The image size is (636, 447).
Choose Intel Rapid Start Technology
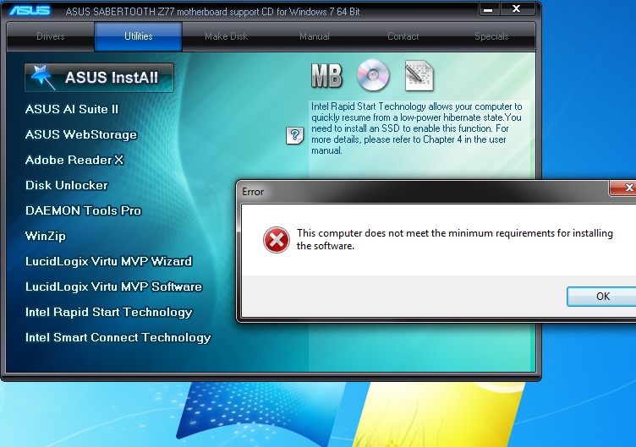click(109, 312)
